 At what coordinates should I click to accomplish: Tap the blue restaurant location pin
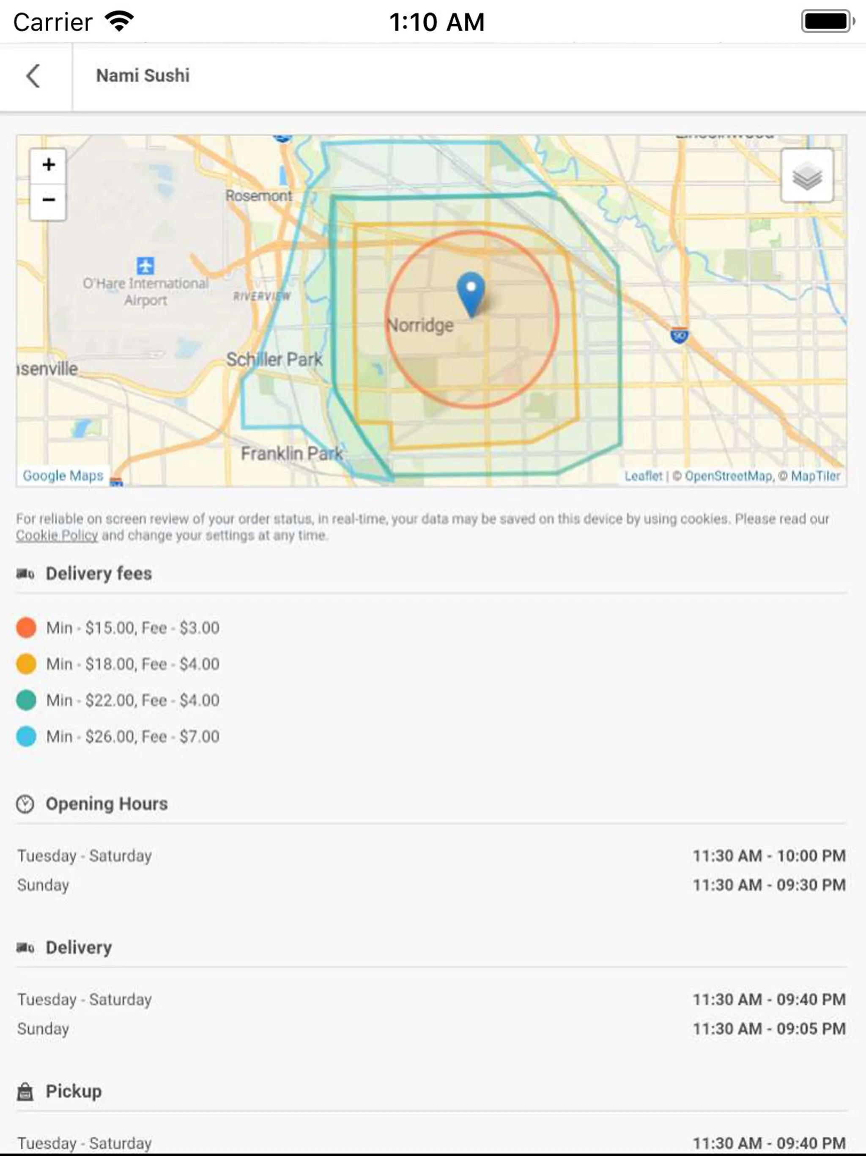pos(471,295)
